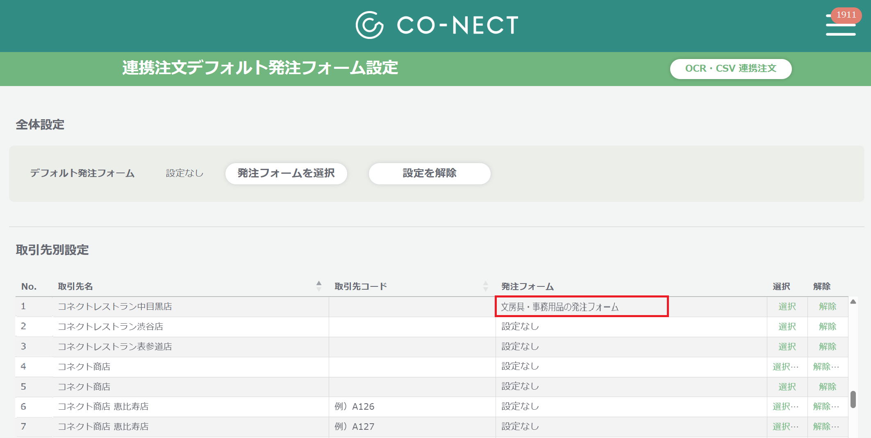Click コネクトレストラン表参道店 name cell
This screenshot has height=438, width=871.
click(191, 347)
